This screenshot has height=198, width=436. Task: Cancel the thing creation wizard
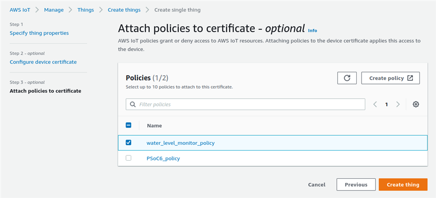(x=317, y=184)
